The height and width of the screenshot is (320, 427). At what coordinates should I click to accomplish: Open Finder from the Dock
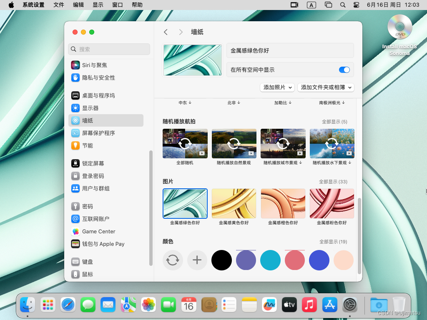tap(28, 305)
